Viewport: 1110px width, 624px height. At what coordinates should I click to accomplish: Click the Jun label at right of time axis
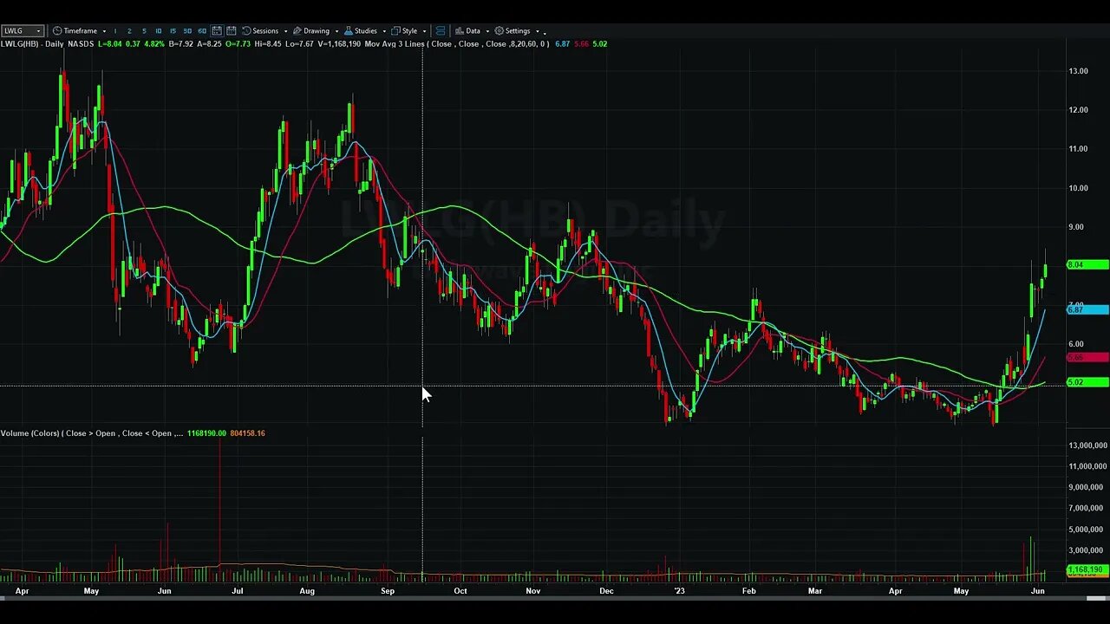pyautogui.click(x=1037, y=591)
